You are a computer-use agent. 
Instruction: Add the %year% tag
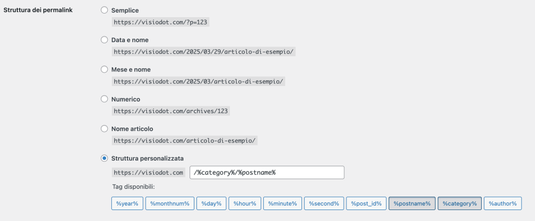127,203
